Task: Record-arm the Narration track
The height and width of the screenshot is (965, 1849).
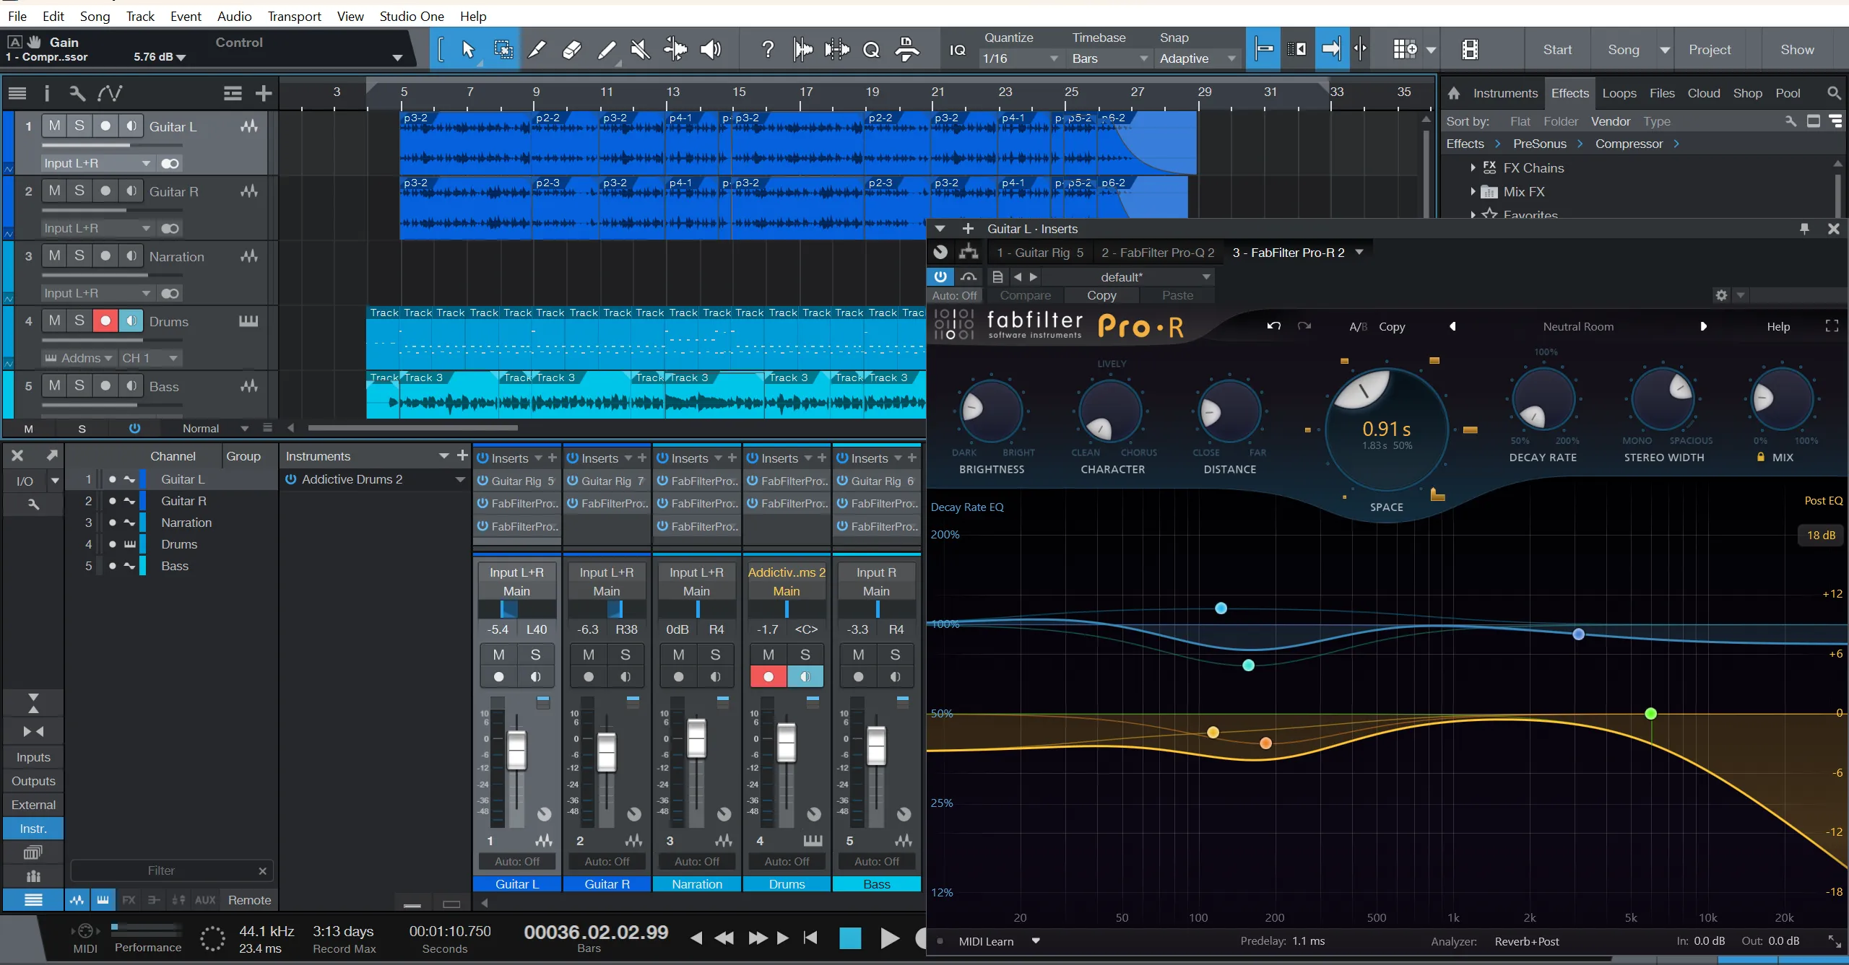Action: [105, 256]
